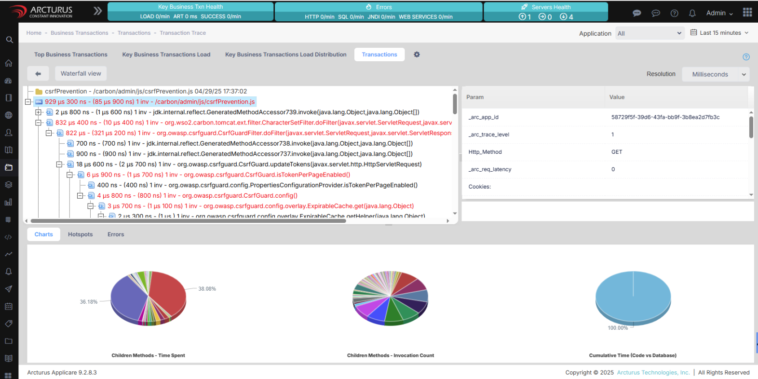Click the back arrow button
The image size is (758, 379).
[38, 74]
